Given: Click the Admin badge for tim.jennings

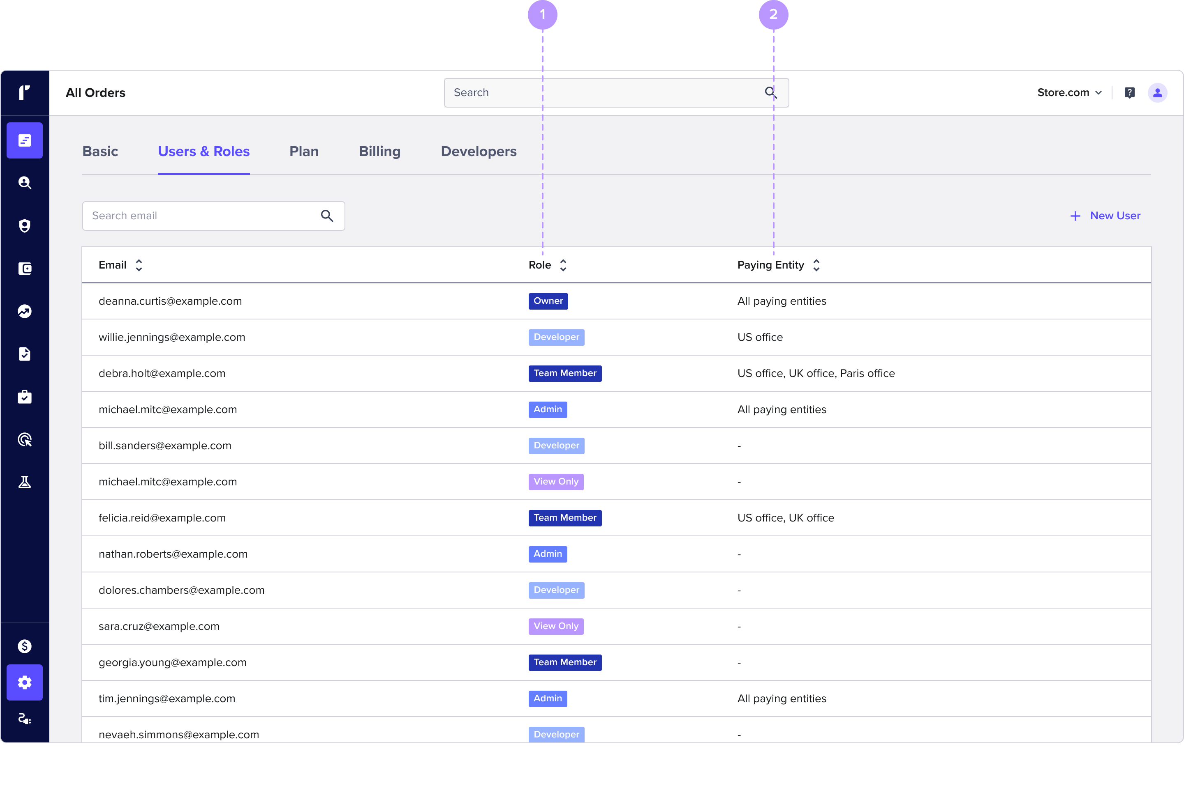Looking at the screenshot, I should [548, 698].
